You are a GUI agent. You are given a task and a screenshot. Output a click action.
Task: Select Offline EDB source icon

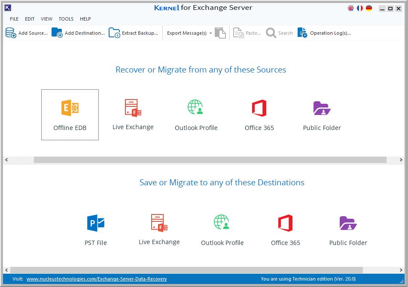pyautogui.click(x=70, y=108)
